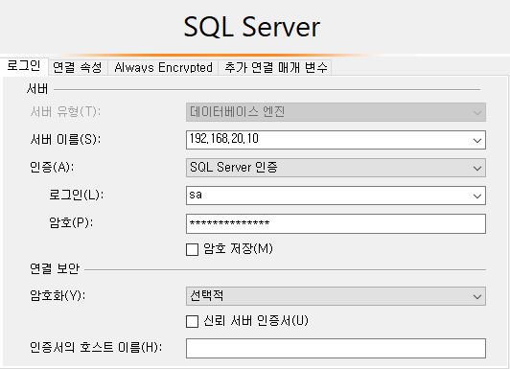Check the 신뢰 서버 인증서 checkbox
This screenshot has width=510, height=369.
click(192, 321)
